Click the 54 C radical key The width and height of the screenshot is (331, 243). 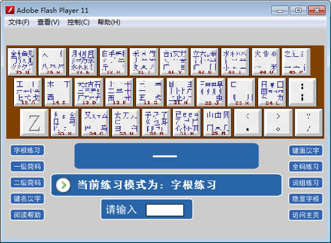[x=95, y=122]
